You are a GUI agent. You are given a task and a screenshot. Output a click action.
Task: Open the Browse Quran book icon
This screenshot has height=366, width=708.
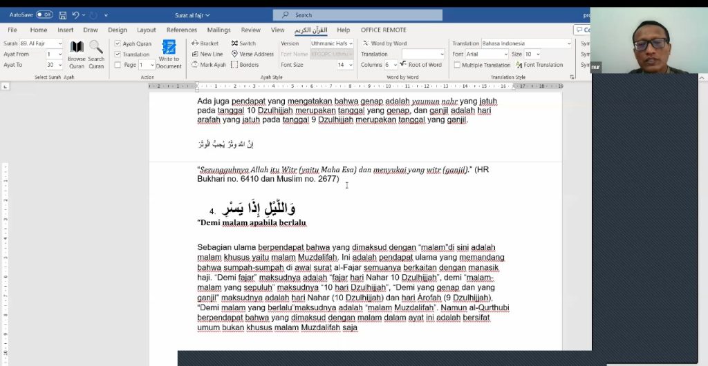pos(77,47)
